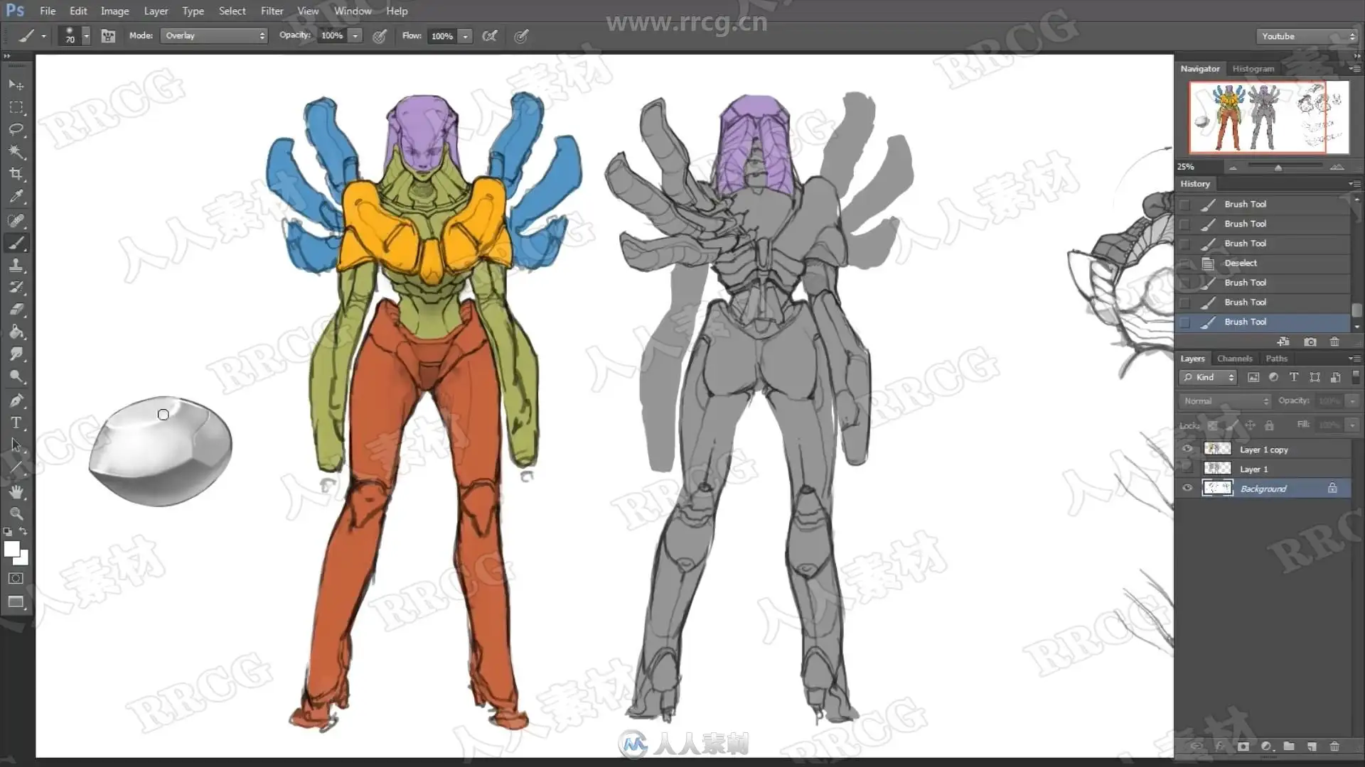Switch to the Channels tab
The height and width of the screenshot is (767, 1365).
pyautogui.click(x=1234, y=359)
